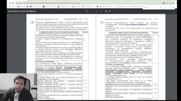
Task: Open the Facebook bookmark
Action: pos(21,6)
